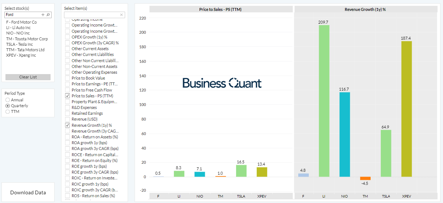
Task: Check the Property Plant & Equipment item
Action: (x=67, y=102)
